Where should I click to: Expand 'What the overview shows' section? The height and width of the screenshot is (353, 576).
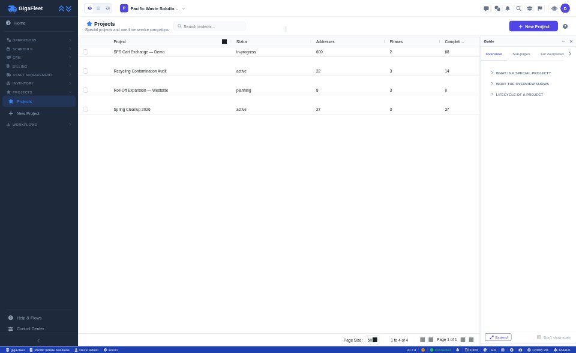pos(520,84)
